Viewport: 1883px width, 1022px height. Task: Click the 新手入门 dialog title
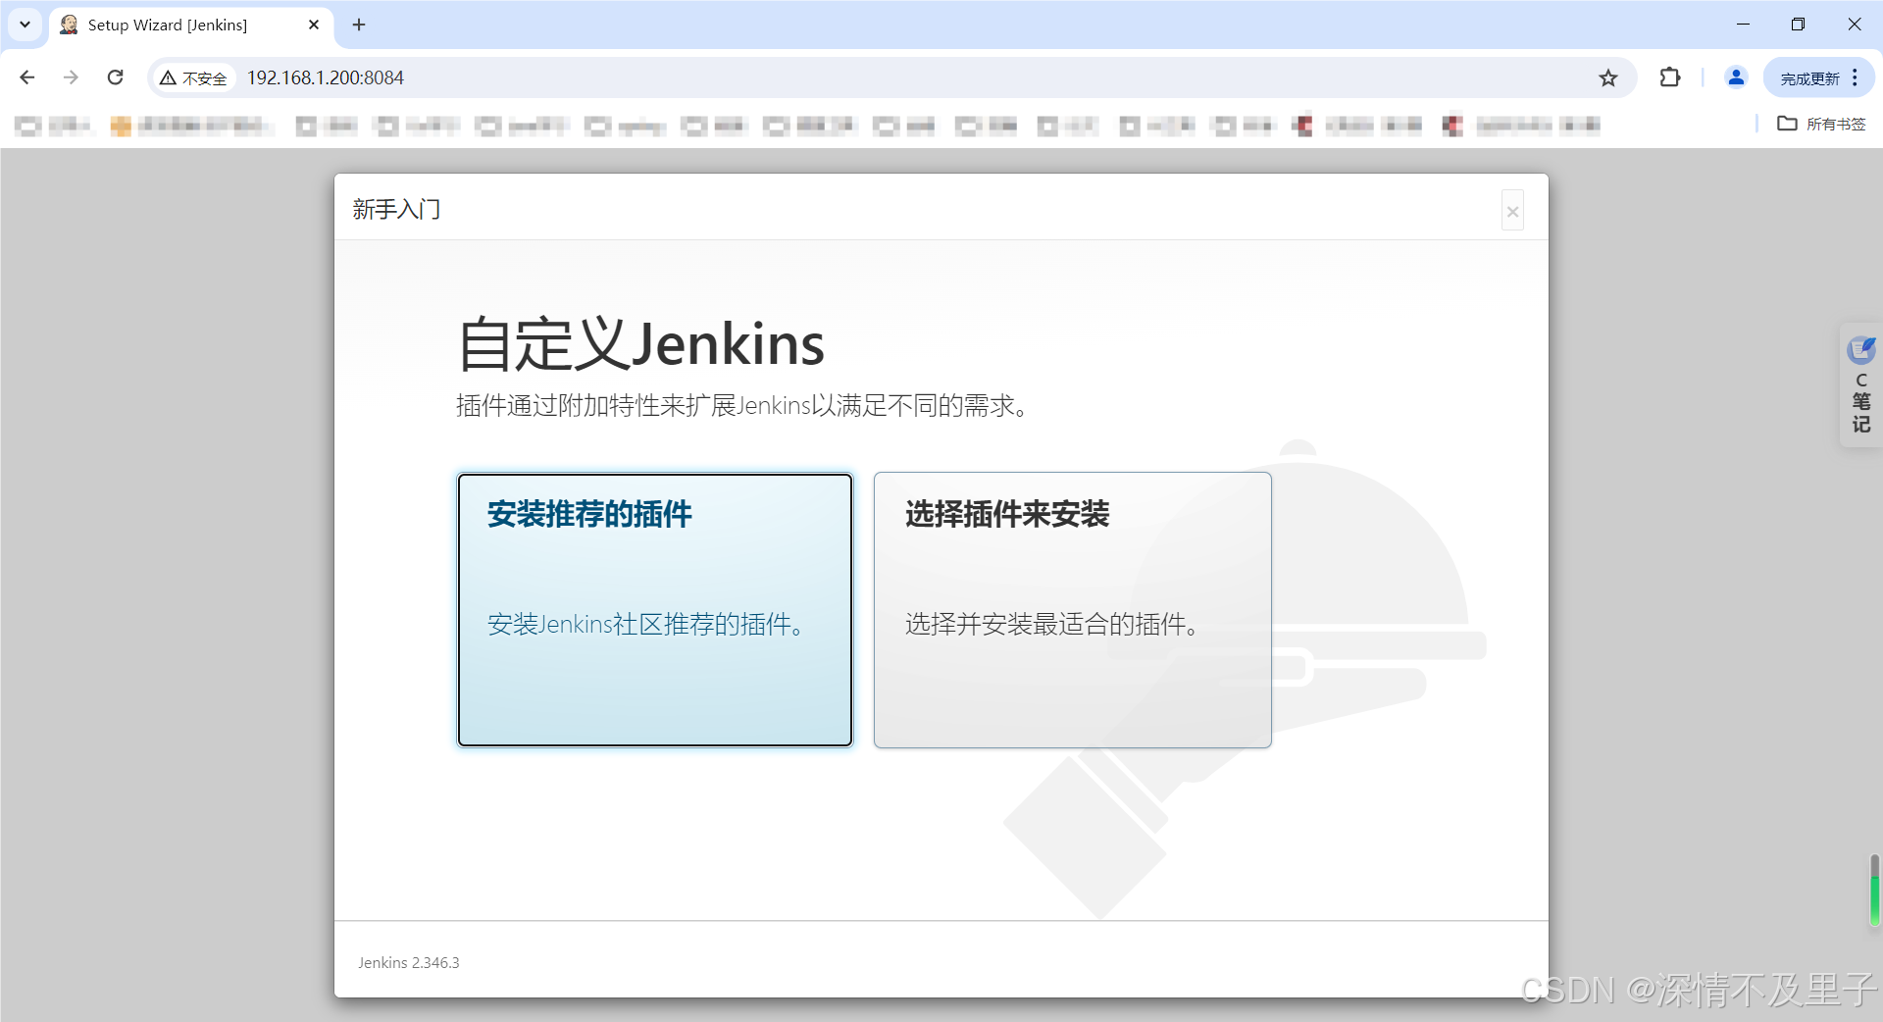(396, 209)
